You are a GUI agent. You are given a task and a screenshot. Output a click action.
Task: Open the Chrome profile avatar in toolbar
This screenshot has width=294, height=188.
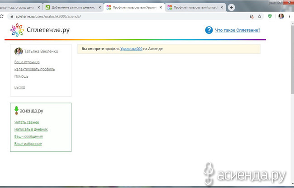click(x=281, y=16)
